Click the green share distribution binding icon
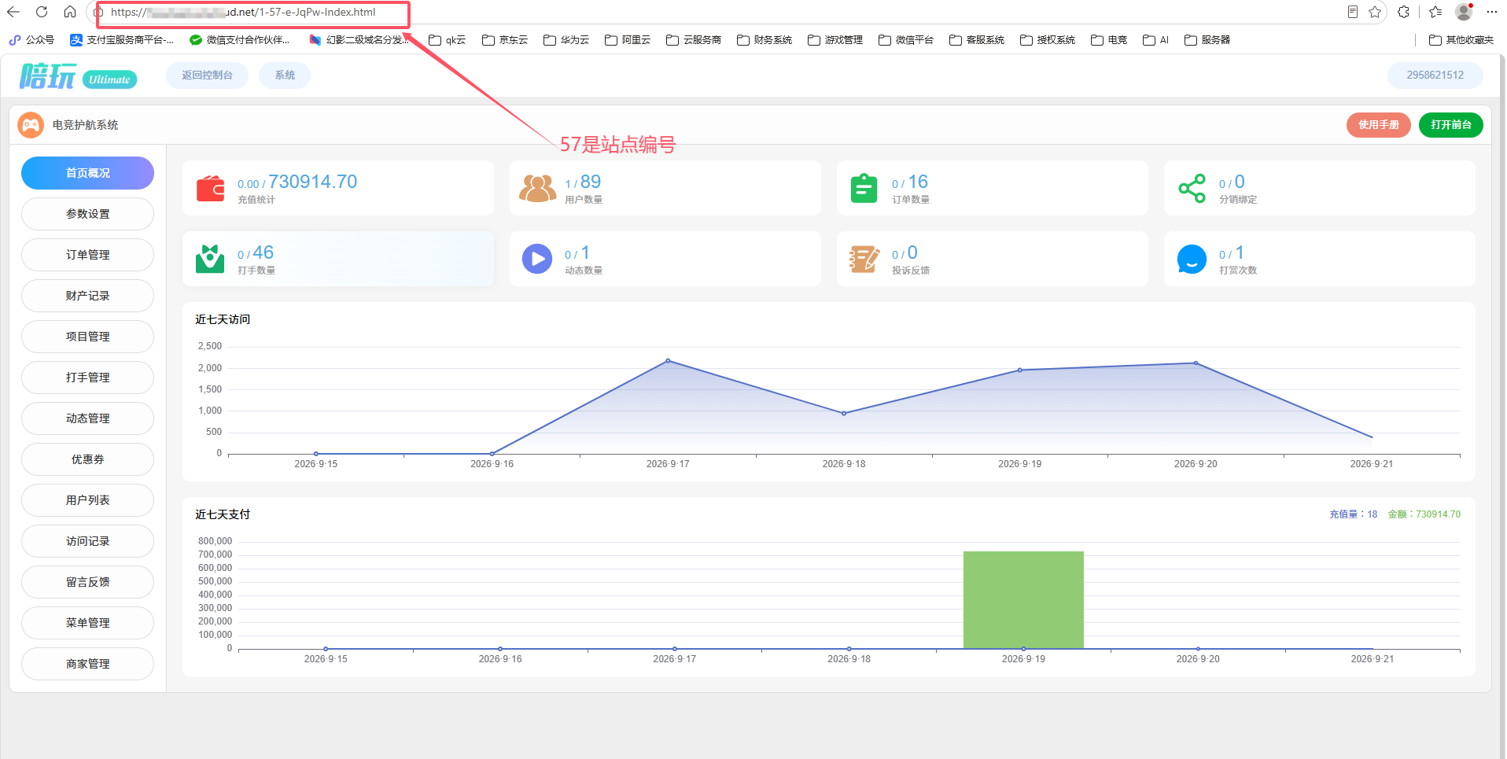The width and height of the screenshot is (1507, 759). [x=1192, y=189]
